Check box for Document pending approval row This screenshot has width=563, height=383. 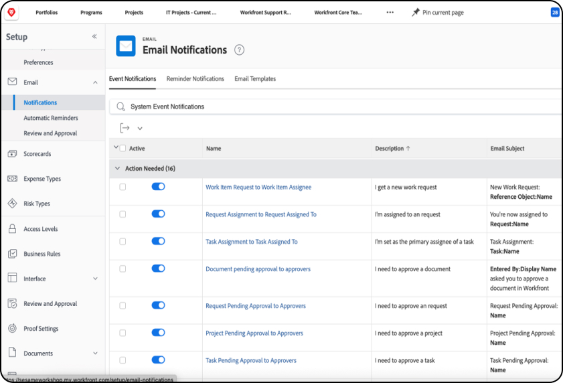pyautogui.click(x=123, y=269)
